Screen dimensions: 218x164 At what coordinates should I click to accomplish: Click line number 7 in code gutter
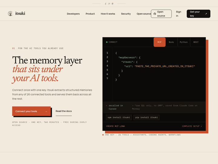pyautogui.click(x=107, y=78)
